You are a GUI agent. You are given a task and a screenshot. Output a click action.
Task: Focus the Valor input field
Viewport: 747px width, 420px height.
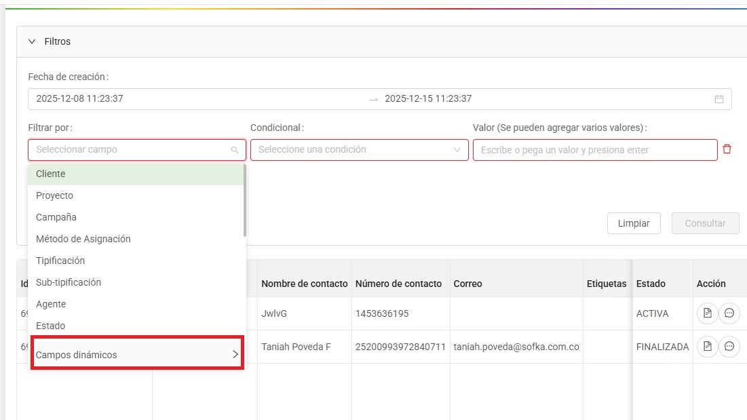594,150
